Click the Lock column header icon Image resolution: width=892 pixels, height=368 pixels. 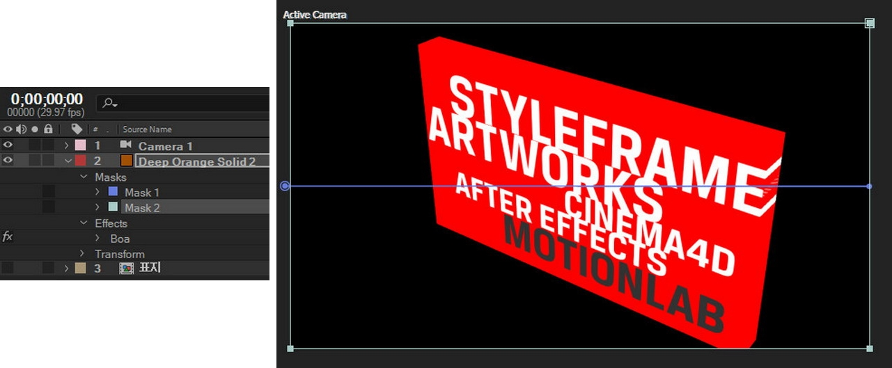(48, 129)
